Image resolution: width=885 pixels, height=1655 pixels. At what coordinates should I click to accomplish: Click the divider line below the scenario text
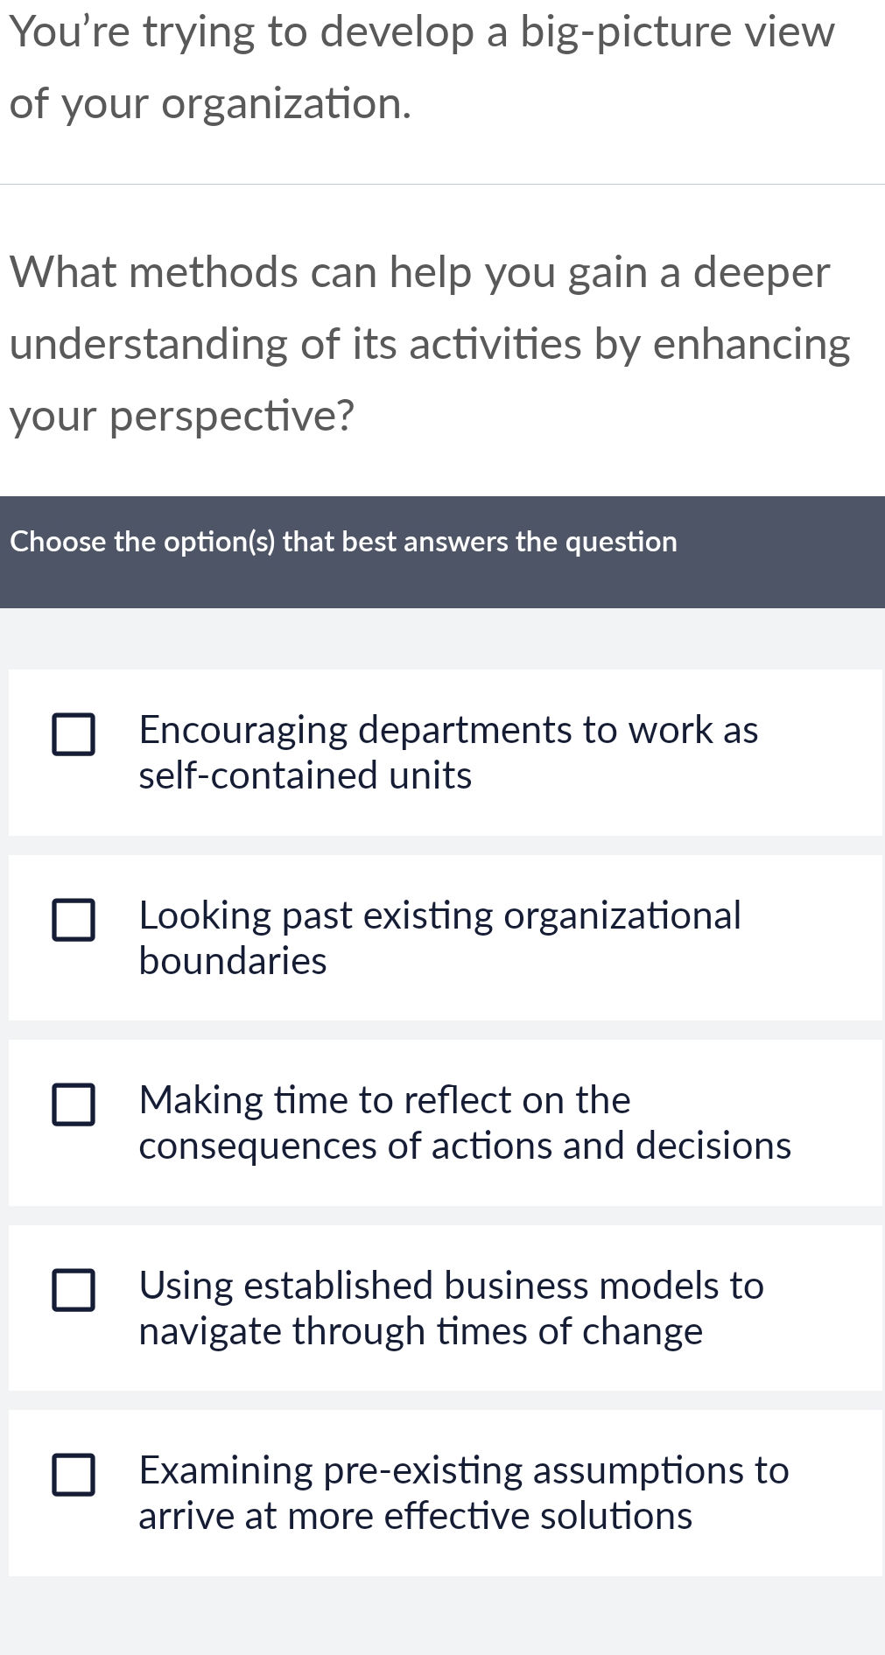coord(442,183)
